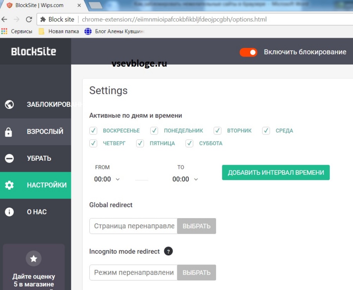Click the Страница перенаправления input field
This screenshot has height=290, width=353.
(x=133, y=226)
